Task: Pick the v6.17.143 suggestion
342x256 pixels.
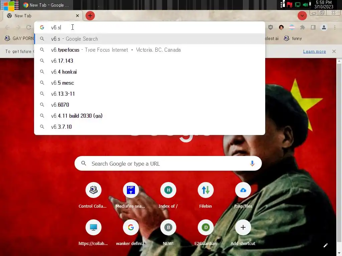Action: point(150,61)
